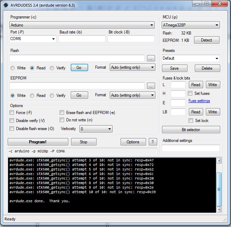Viewport: 231px width, 227px height.
Task: Read fuses with top Read button
Action: tap(196, 85)
